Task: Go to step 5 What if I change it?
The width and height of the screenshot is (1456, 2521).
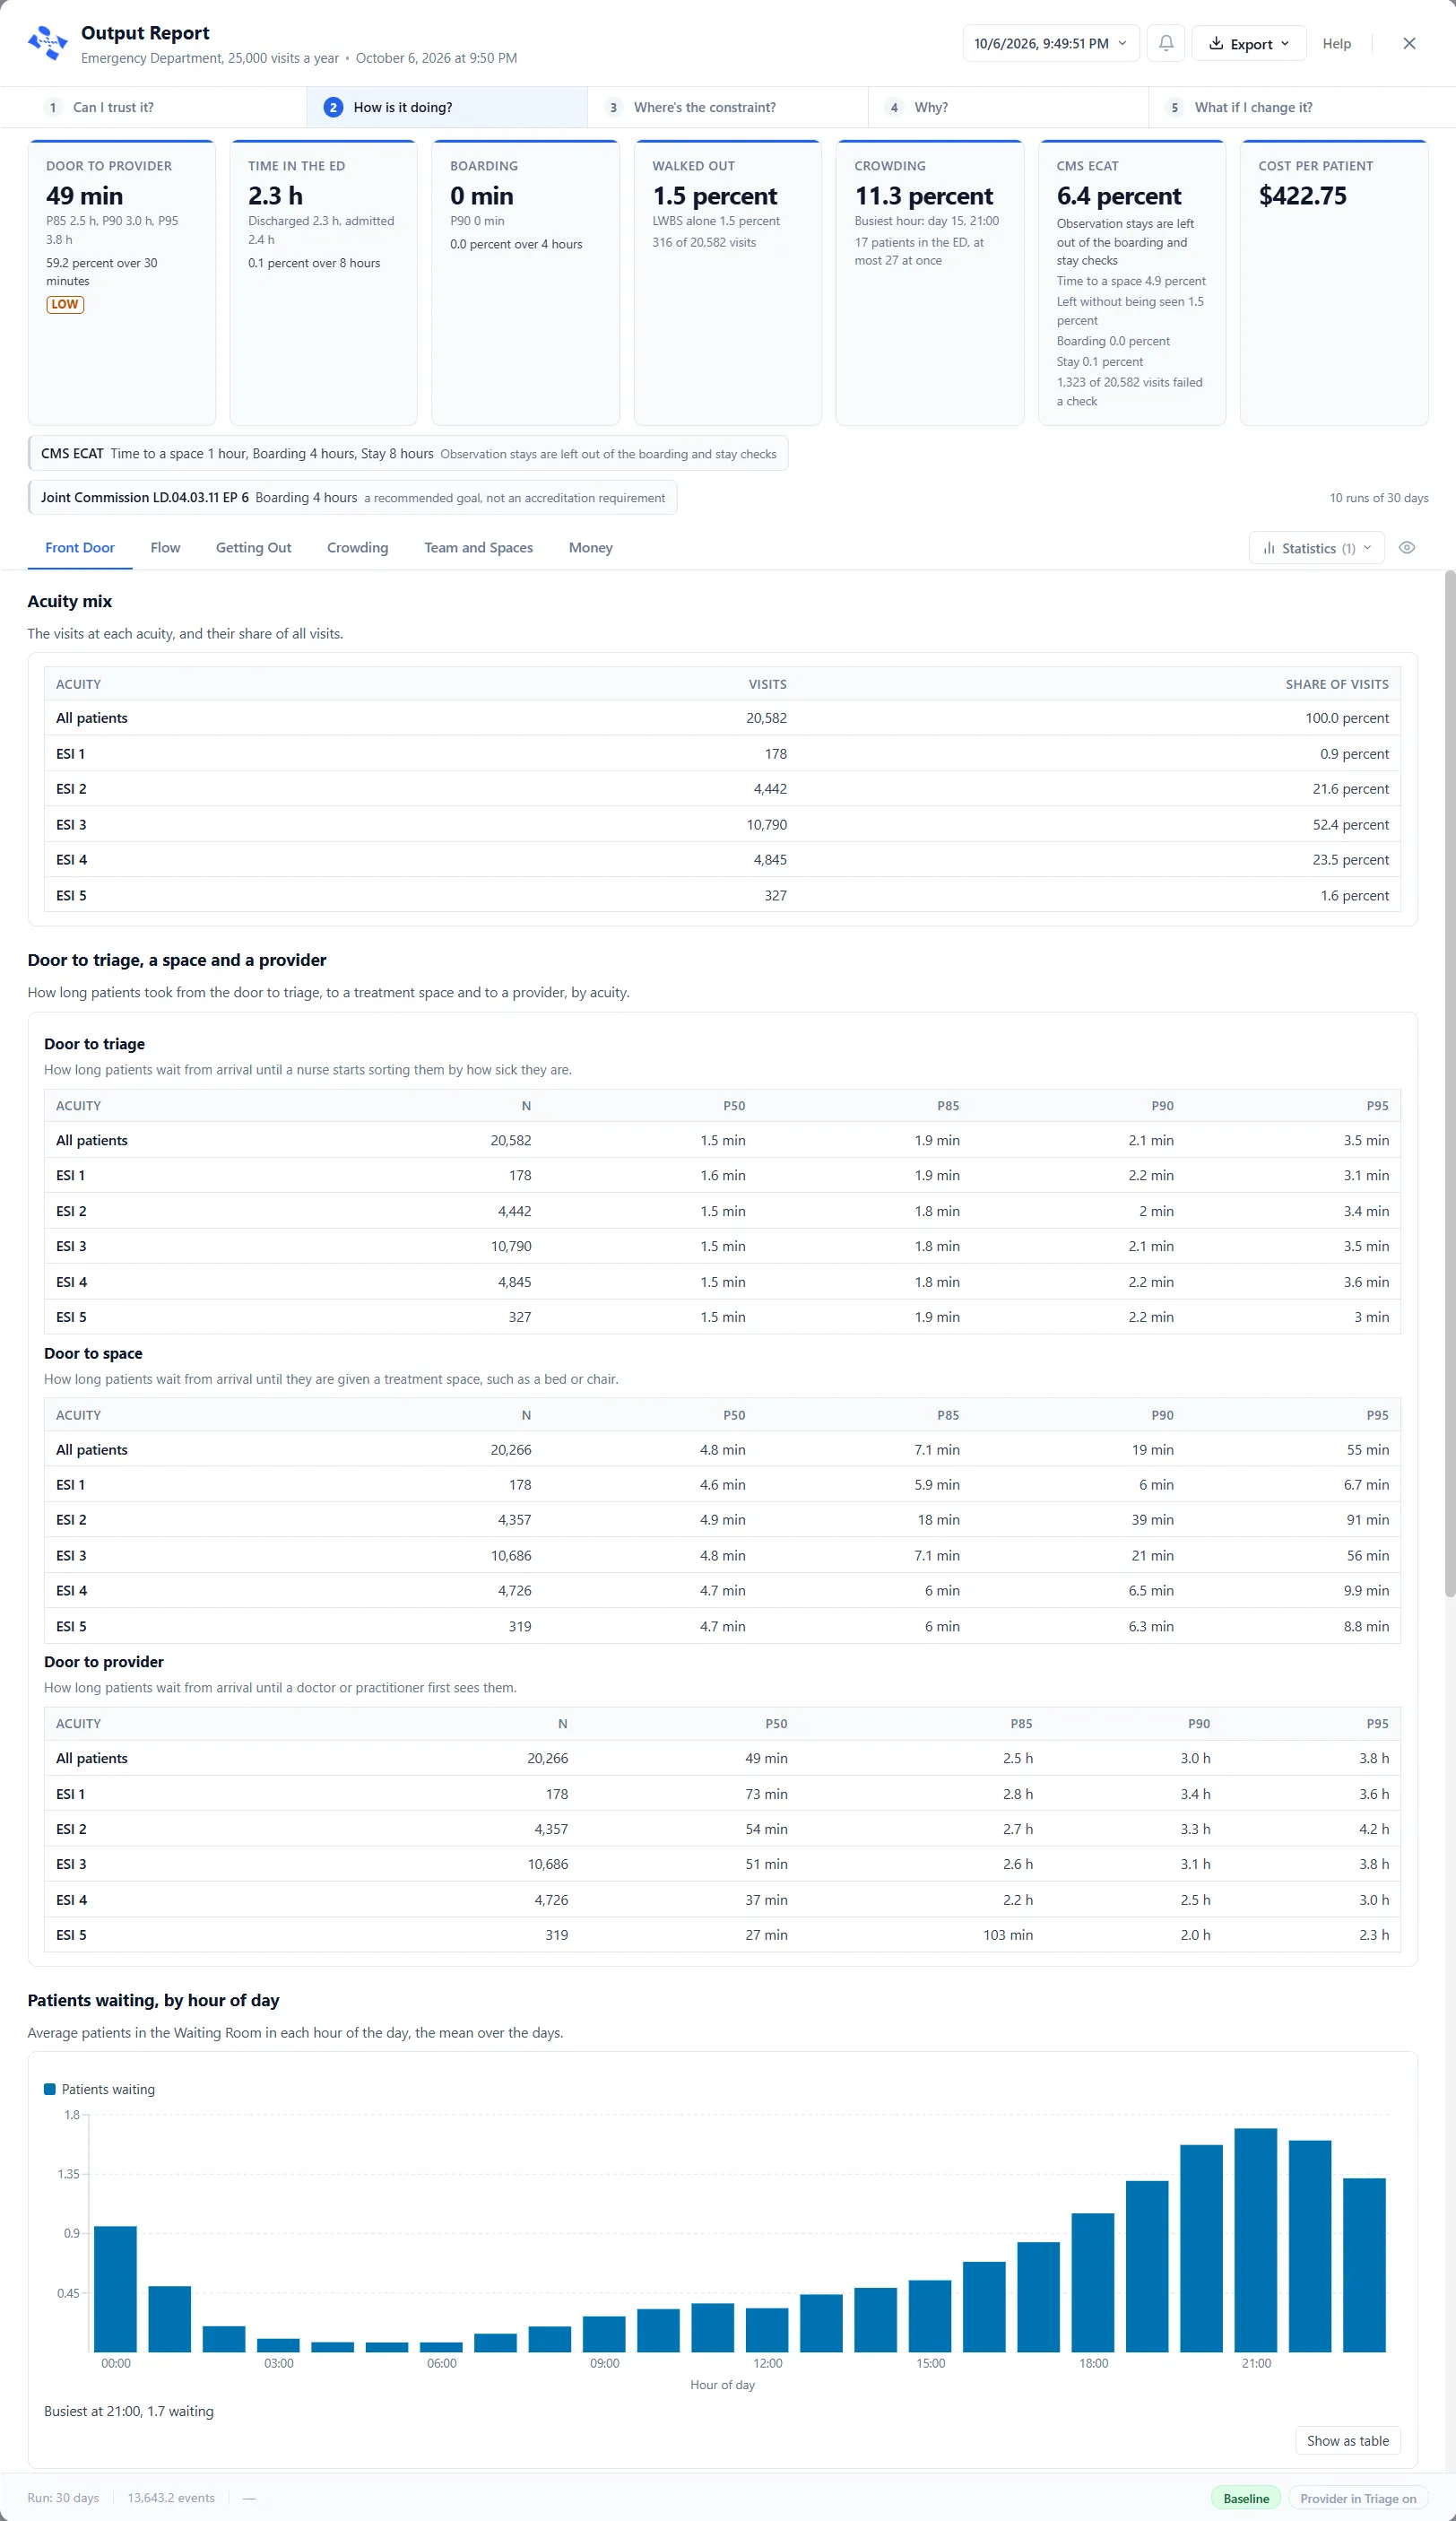Action: pyautogui.click(x=1289, y=107)
